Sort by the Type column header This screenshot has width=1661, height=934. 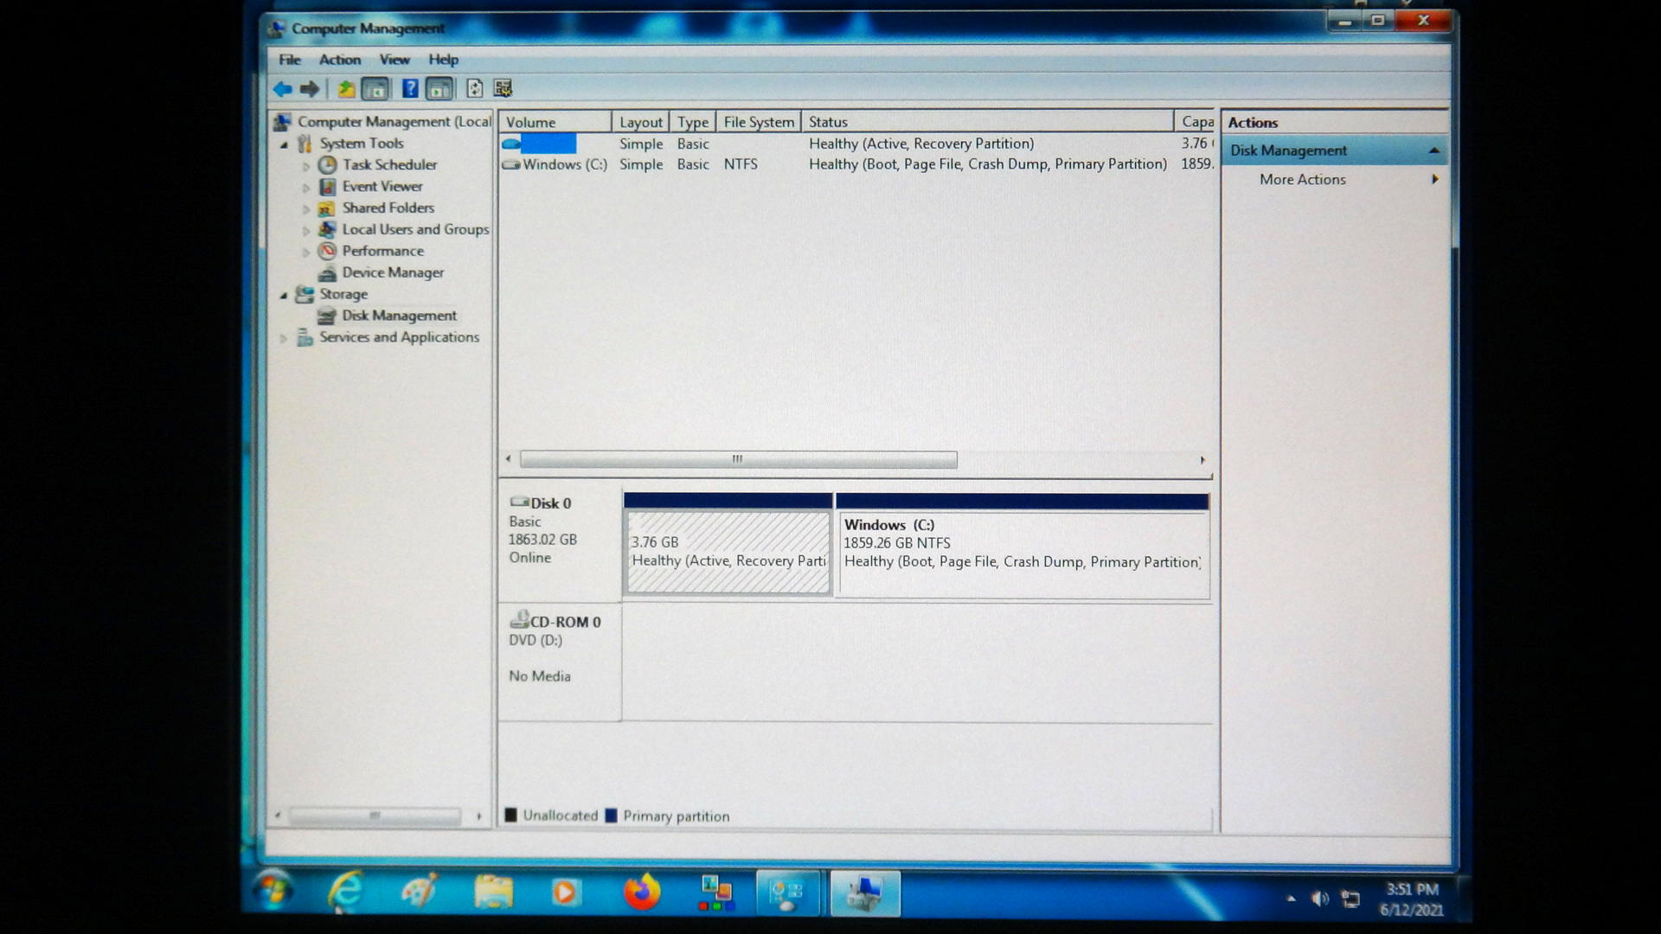[692, 122]
